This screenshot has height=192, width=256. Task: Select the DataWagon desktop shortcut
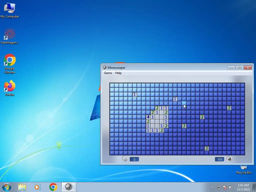pyautogui.click(x=10, y=36)
